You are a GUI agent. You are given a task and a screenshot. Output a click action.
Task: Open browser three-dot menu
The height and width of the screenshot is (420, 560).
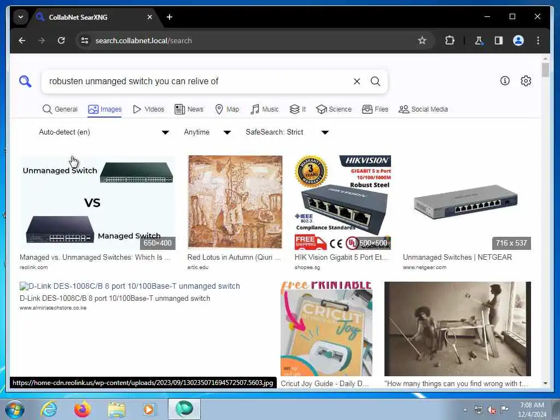click(x=538, y=40)
